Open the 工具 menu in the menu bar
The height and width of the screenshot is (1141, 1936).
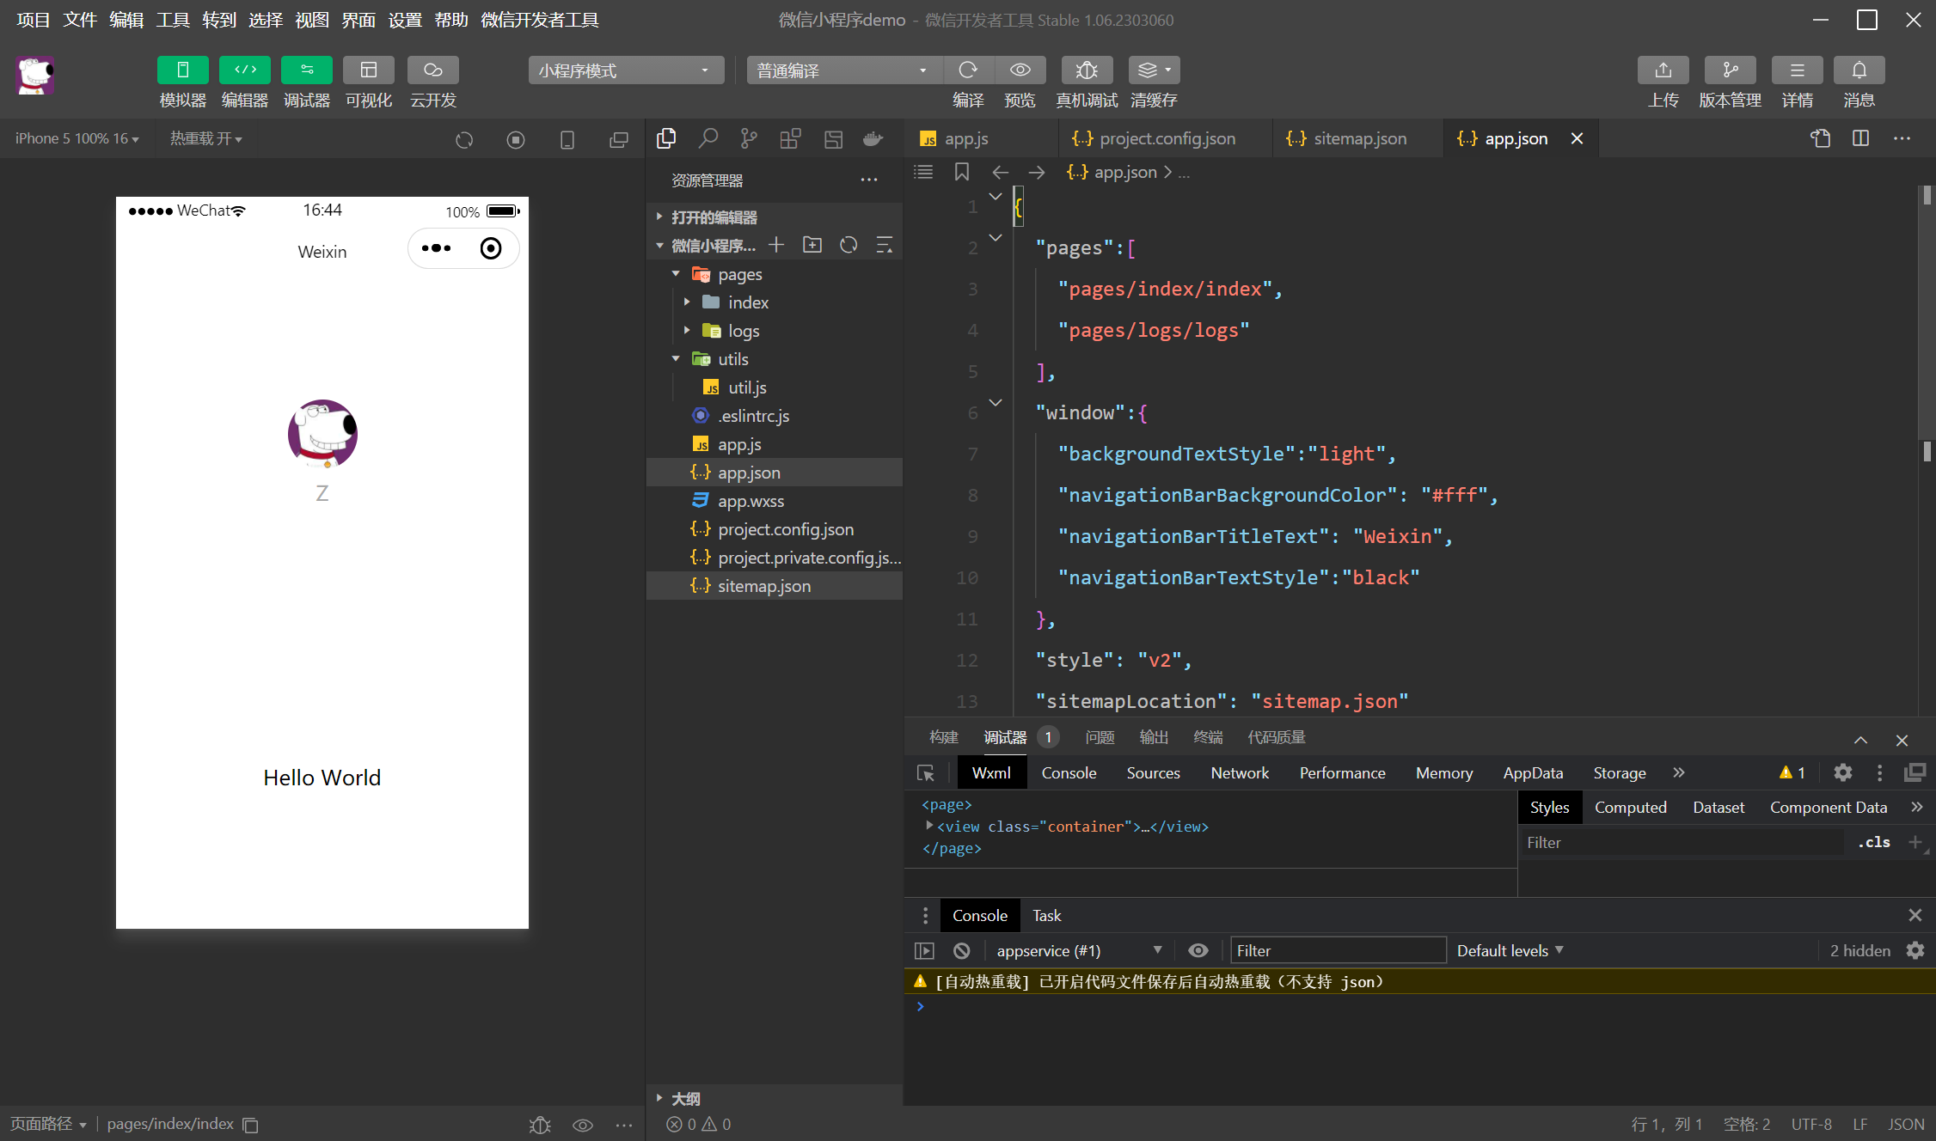[172, 20]
